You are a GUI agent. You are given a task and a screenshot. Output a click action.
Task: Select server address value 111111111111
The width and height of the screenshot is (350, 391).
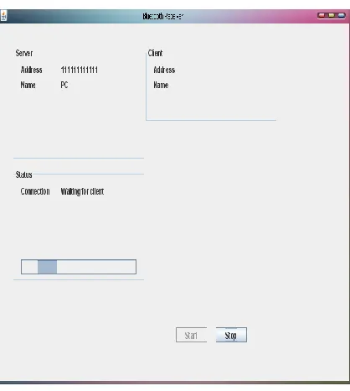80,70
